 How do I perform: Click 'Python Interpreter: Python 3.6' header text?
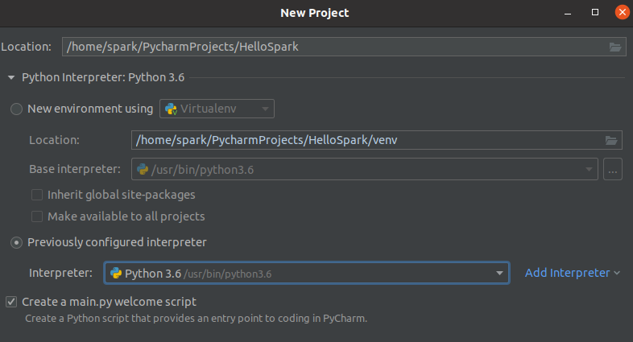point(103,77)
